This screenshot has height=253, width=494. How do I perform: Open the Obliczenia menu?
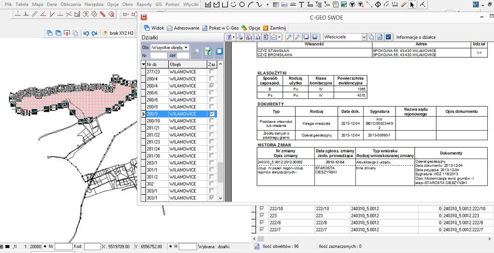pos(71,4)
